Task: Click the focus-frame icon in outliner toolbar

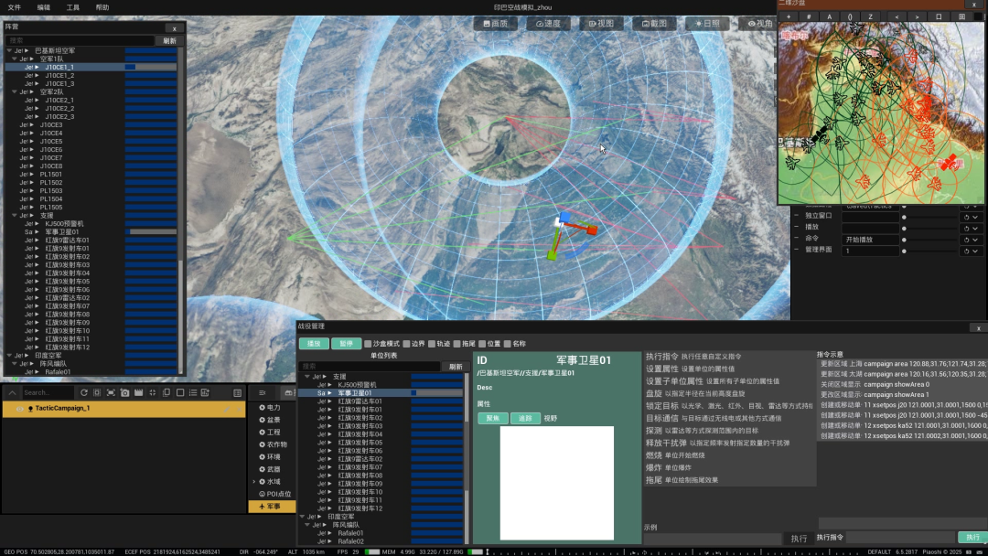Action: coord(111,392)
